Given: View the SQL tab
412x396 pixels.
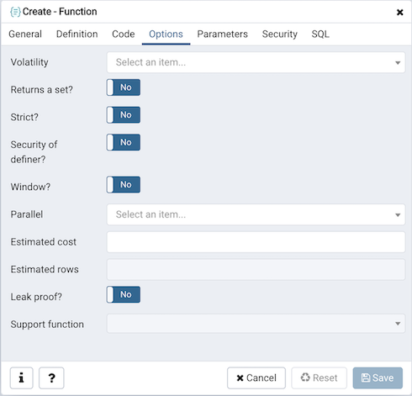Looking at the screenshot, I should tap(320, 34).
